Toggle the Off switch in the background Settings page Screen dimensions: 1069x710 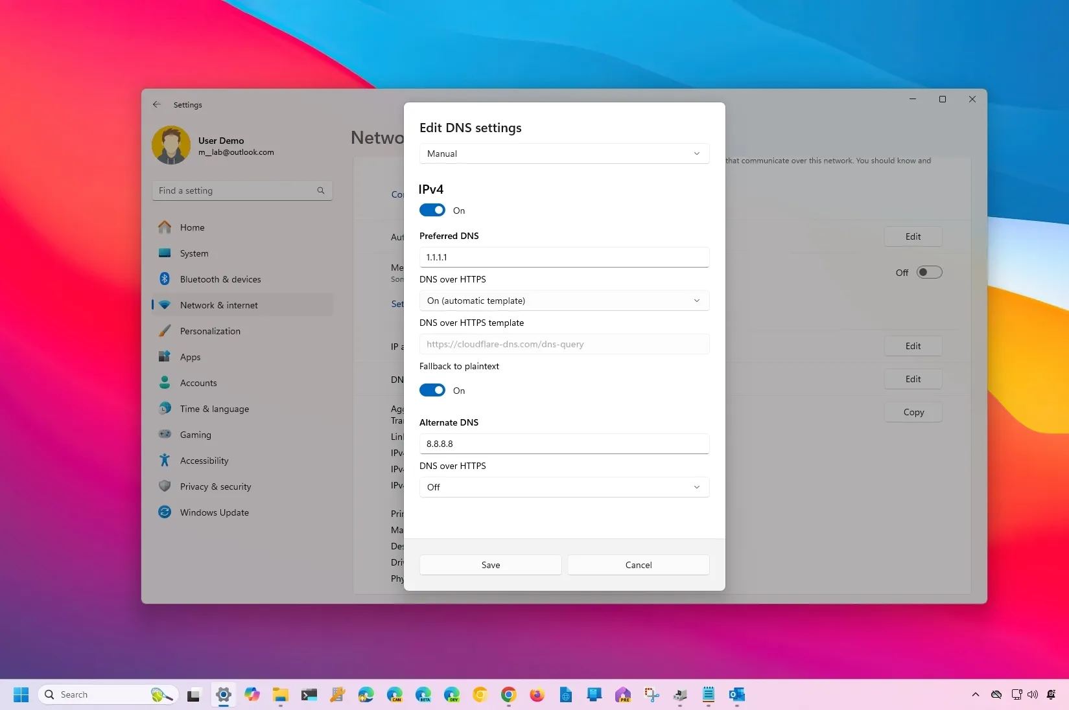click(x=929, y=272)
